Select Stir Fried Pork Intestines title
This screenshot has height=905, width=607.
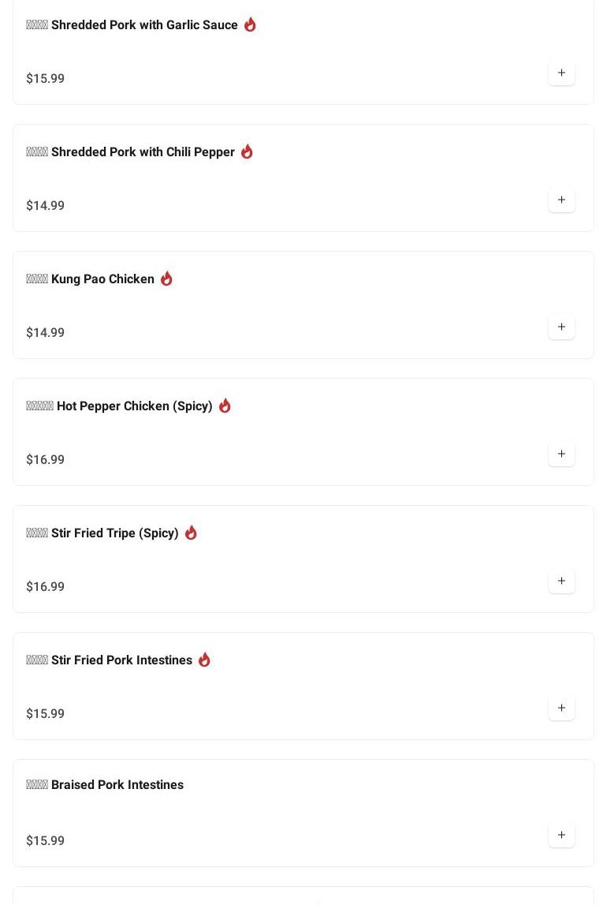pos(121,660)
